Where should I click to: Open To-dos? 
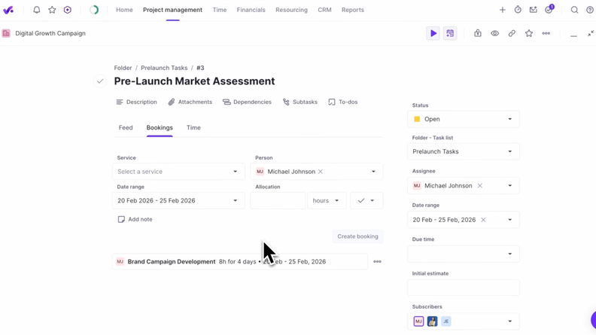pos(343,102)
